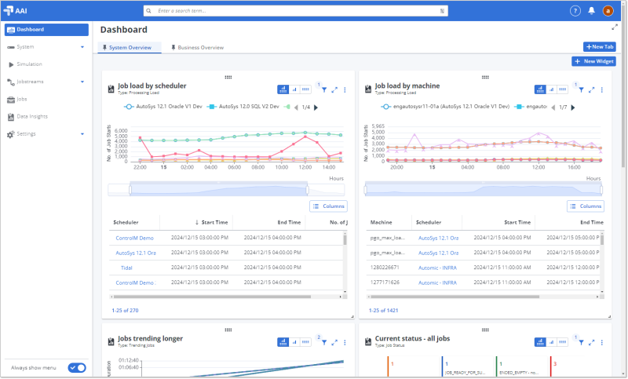
Task: Click the search magnifier icon
Action: click(148, 11)
